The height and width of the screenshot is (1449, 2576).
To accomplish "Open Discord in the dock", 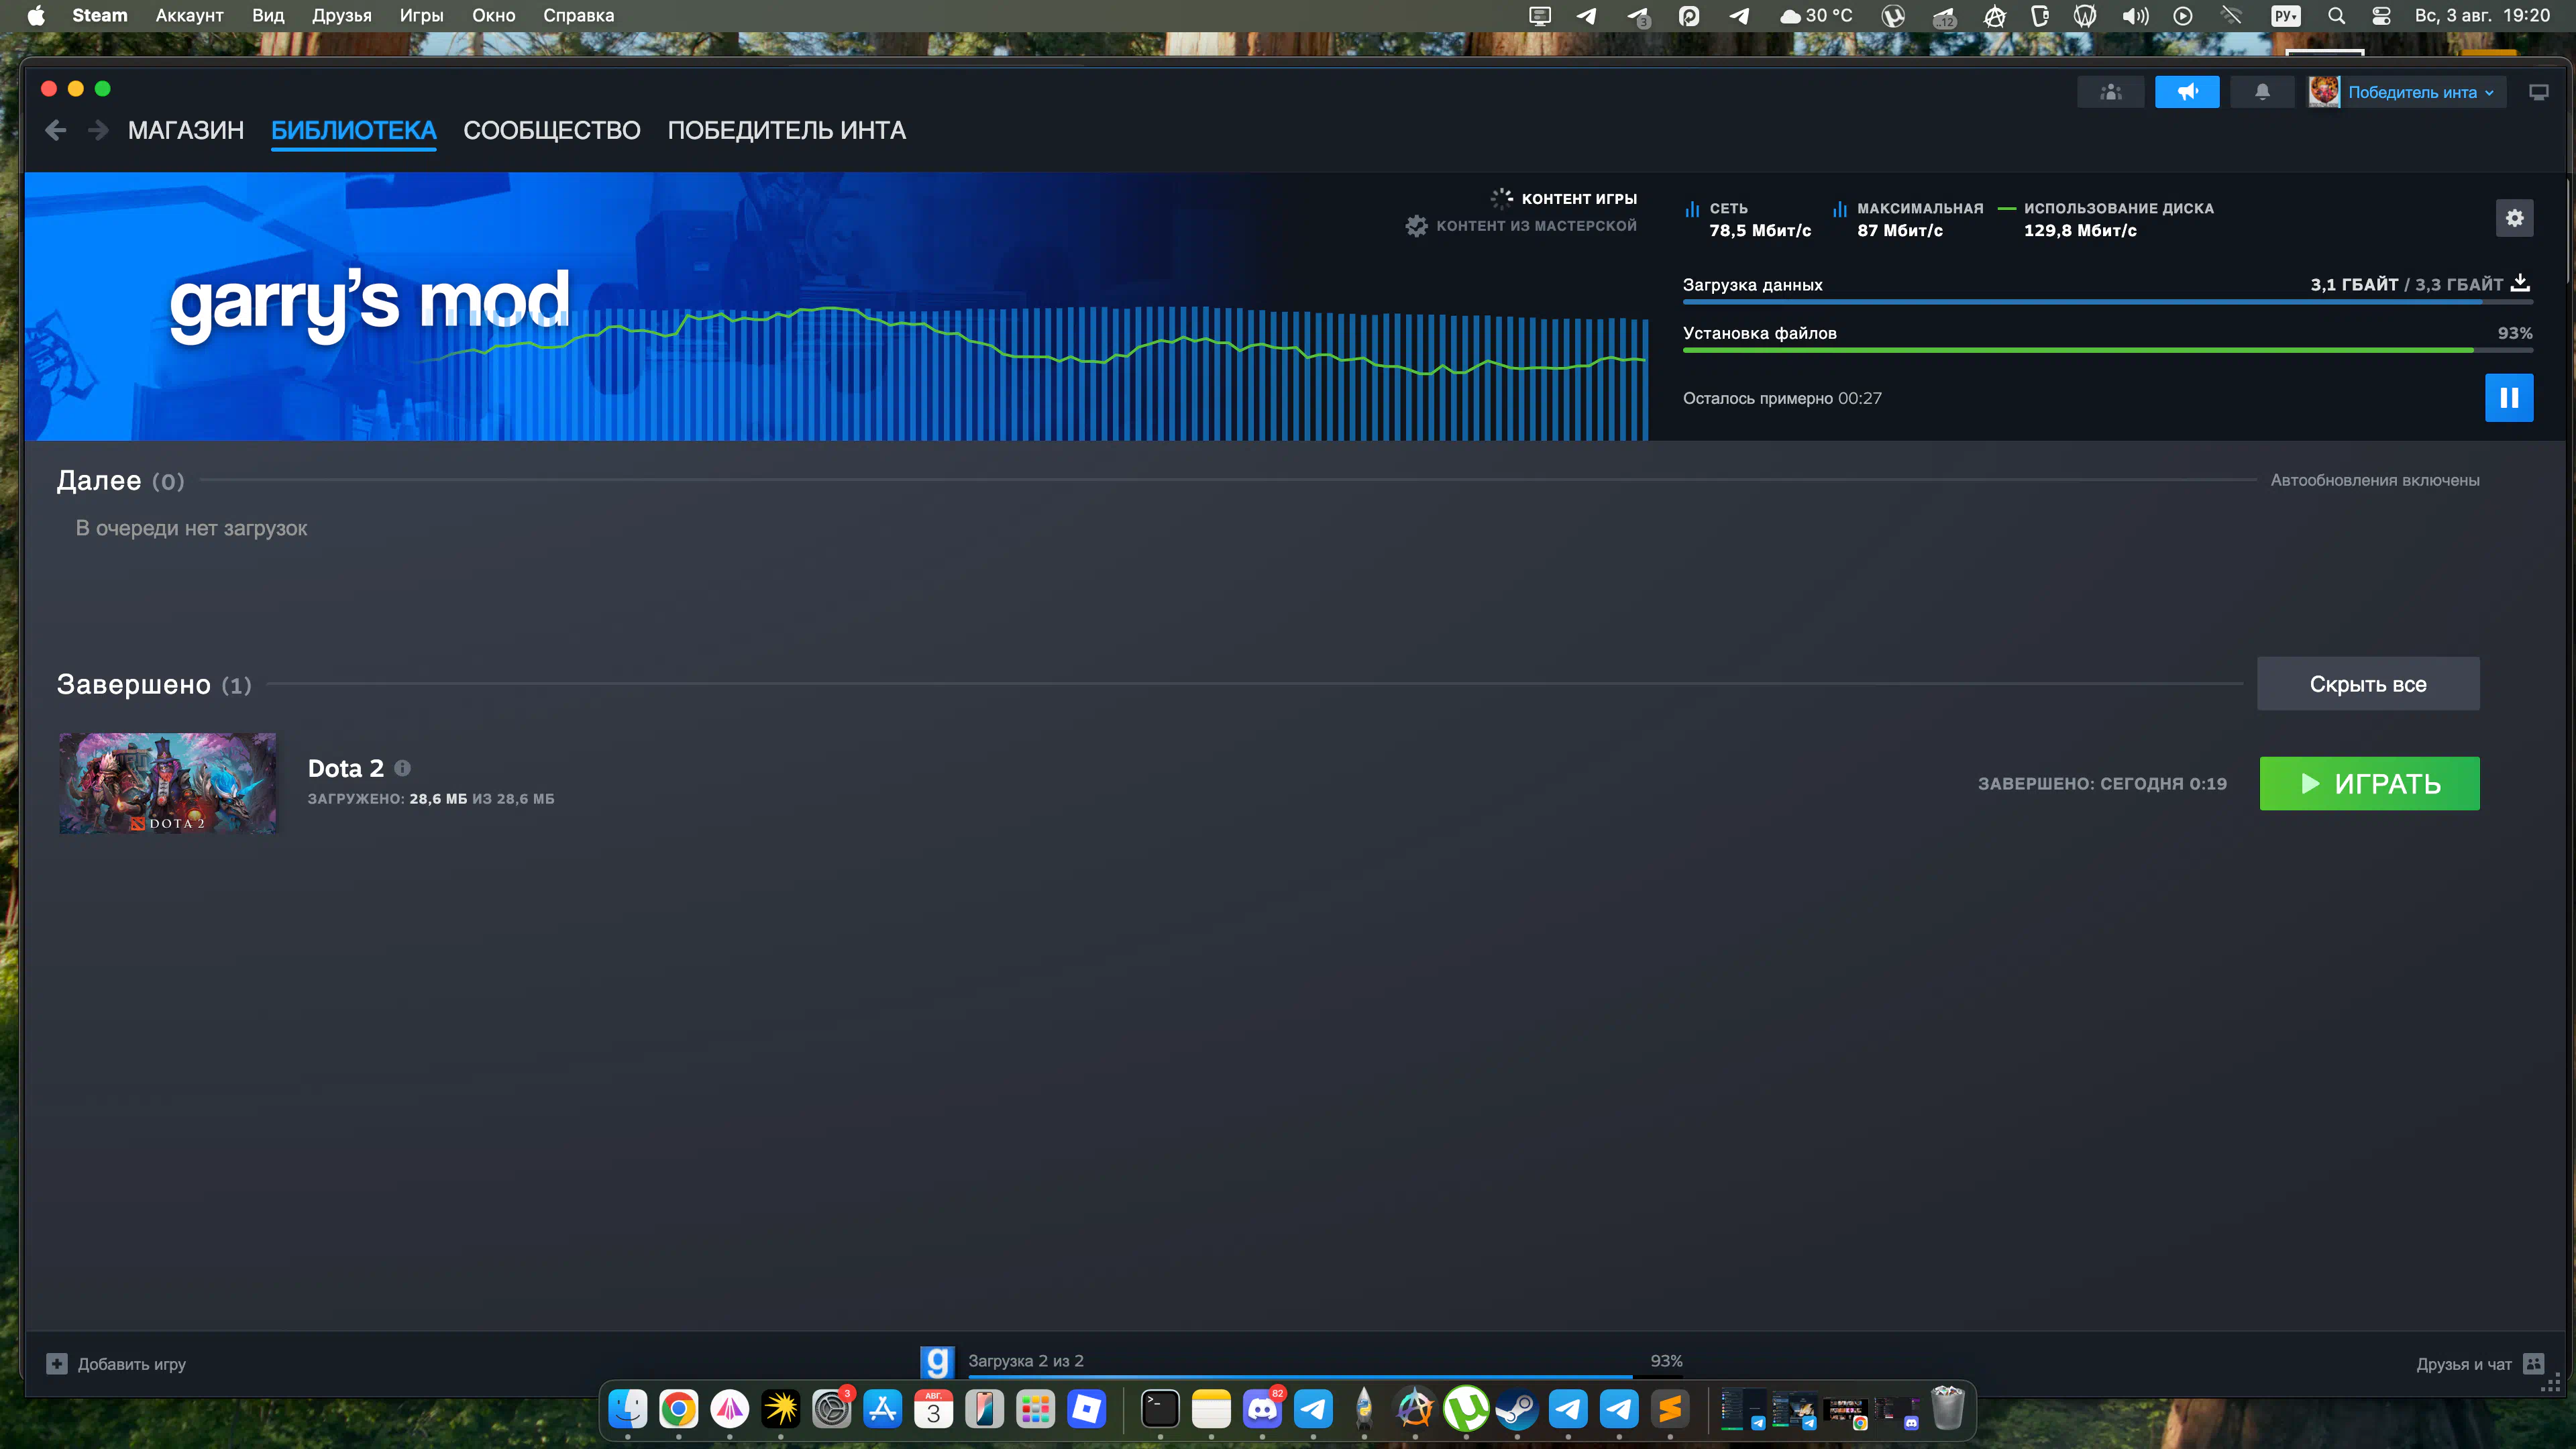I will click(x=1263, y=1410).
